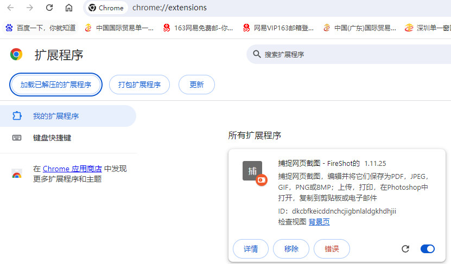Open 键盘快捷键 in the sidebar

(x=52, y=138)
